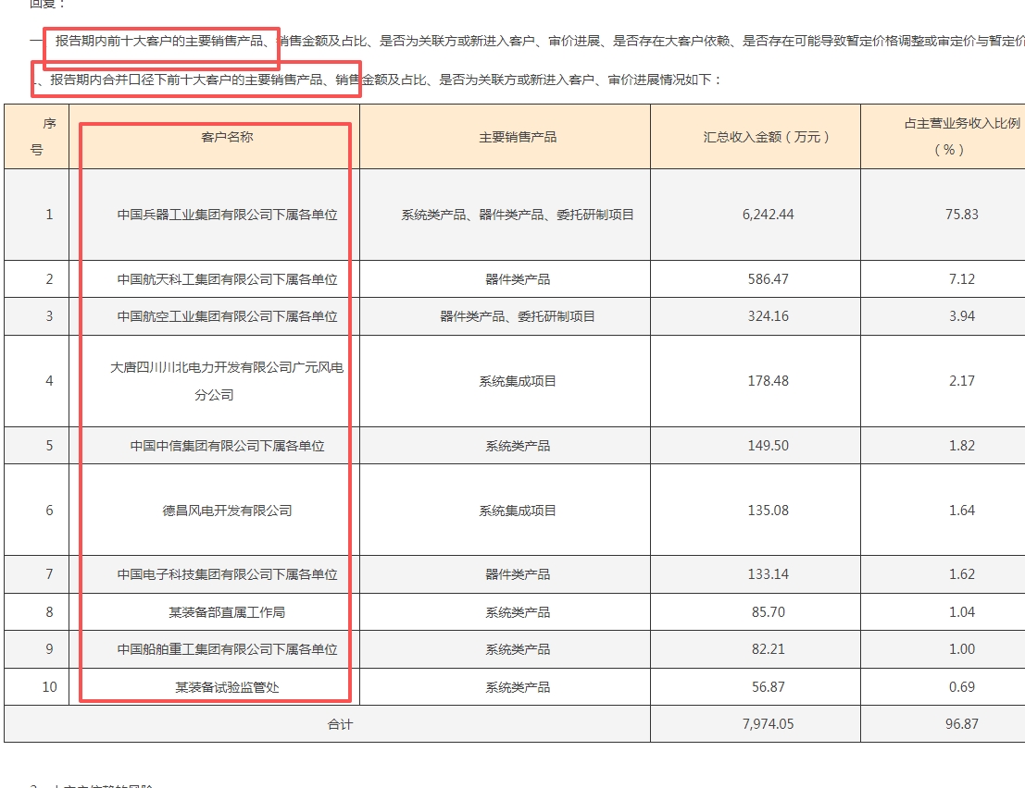The width and height of the screenshot is (1025, 788).
Task: Click the amount 82.21
Action: pyautogui.click(x=768, y=649)
